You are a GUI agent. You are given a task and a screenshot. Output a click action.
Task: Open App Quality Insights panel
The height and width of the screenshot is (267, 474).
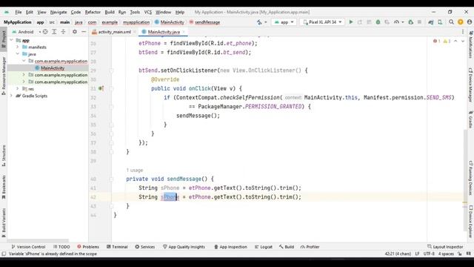(x=184, y=247)
